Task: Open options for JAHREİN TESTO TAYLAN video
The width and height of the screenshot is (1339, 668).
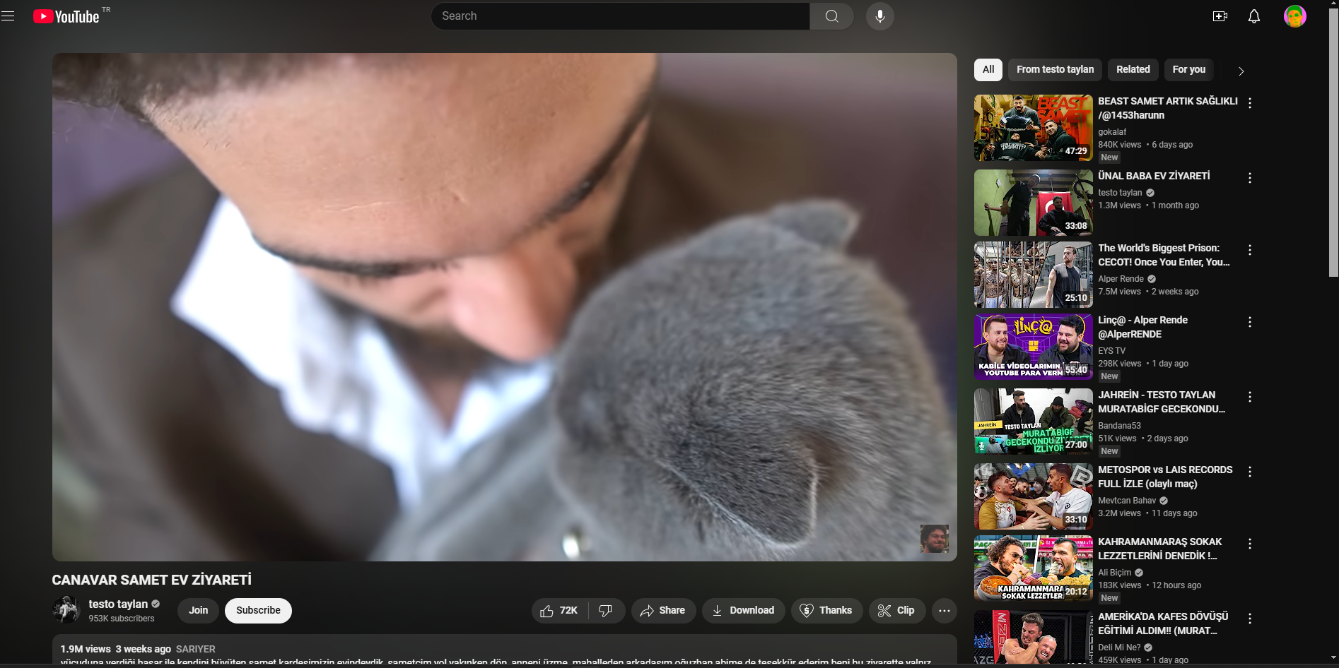Action: click(1250, 397)
